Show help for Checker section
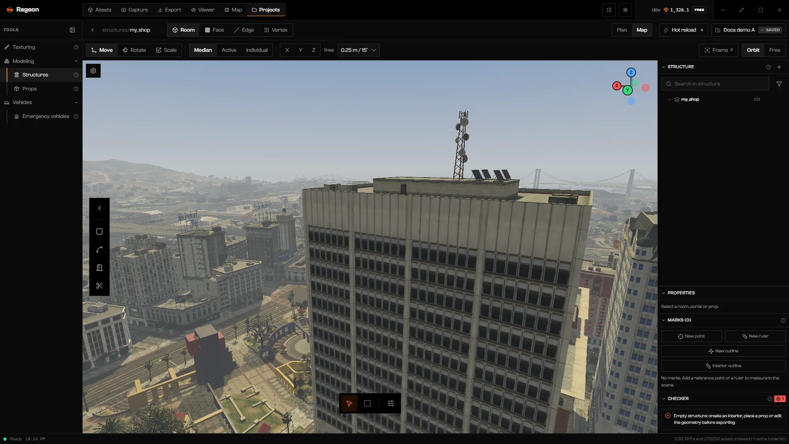789x444 pixels. click(770, 399)
